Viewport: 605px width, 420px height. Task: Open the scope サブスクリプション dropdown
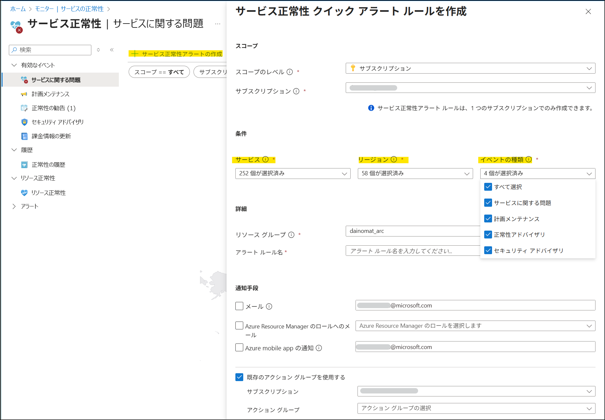point(470,88)
